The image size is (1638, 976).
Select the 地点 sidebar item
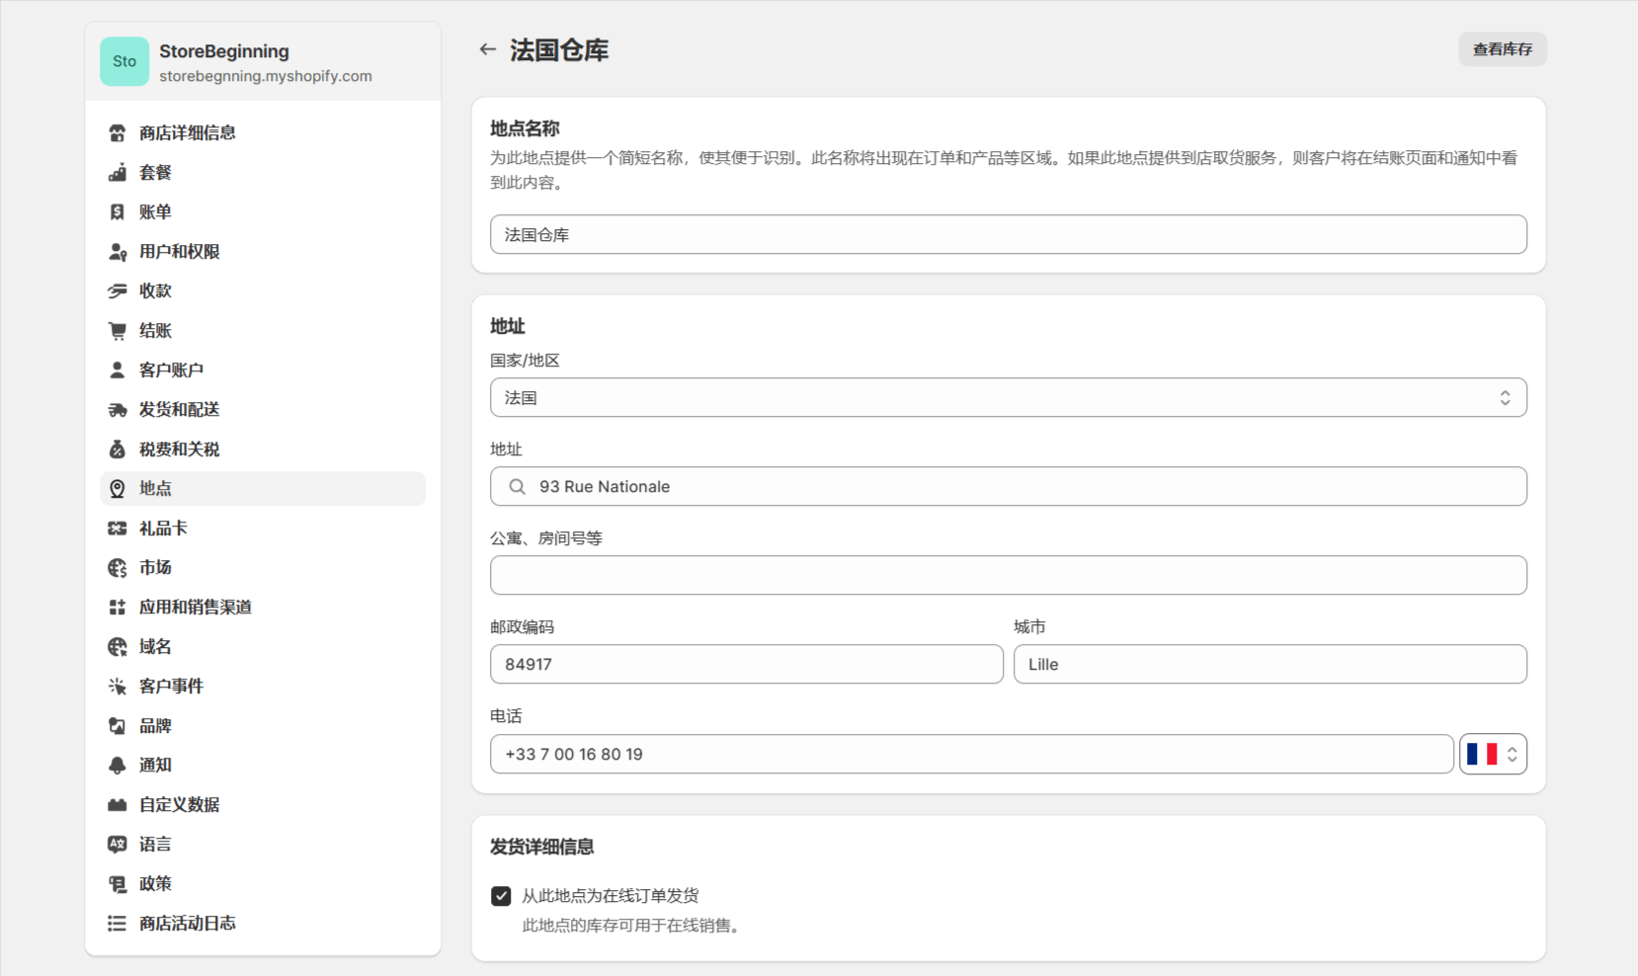tap(263, 488)
